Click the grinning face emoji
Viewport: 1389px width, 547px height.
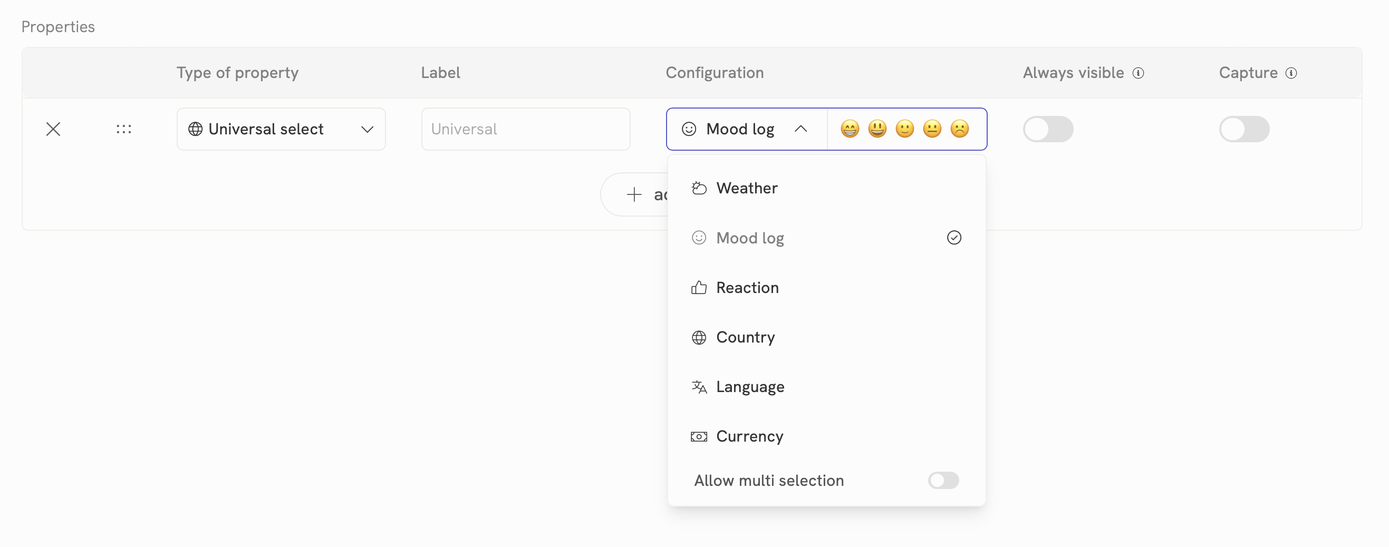click(x=849, y=129)
